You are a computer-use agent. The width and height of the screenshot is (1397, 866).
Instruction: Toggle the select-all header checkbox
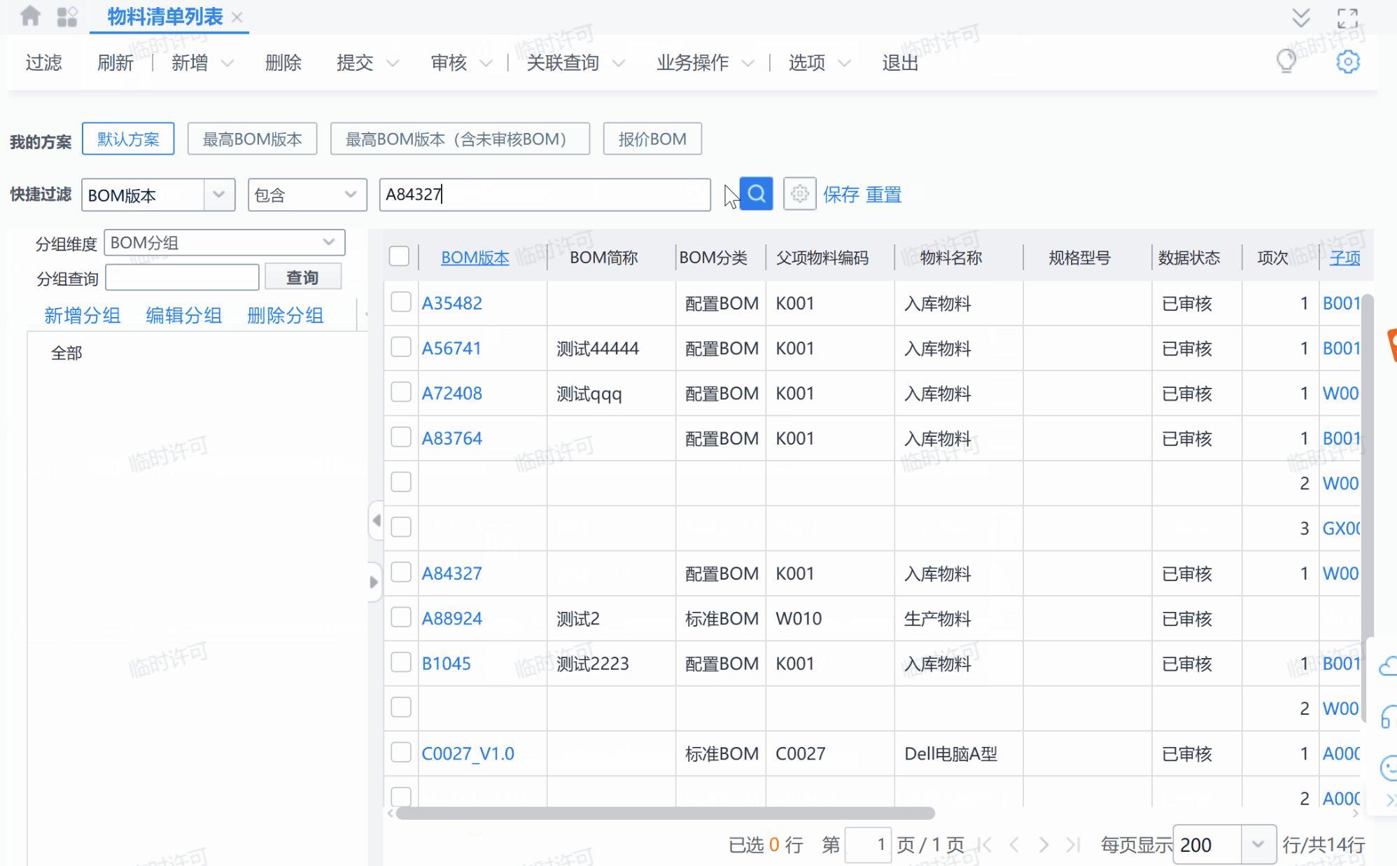[399, 256]
